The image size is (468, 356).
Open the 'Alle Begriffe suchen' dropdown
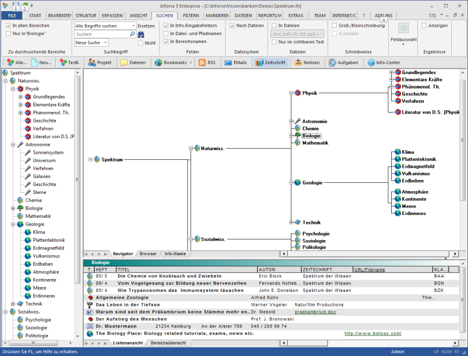pyautogui.click(x=133, y=26)
